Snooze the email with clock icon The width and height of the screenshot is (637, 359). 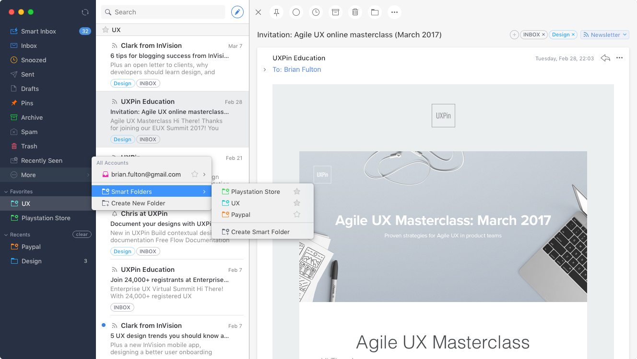point(316,12)
